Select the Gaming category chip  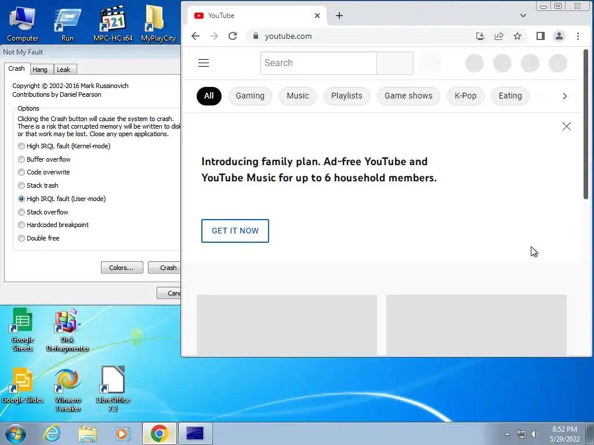click(x=250, y=96)
